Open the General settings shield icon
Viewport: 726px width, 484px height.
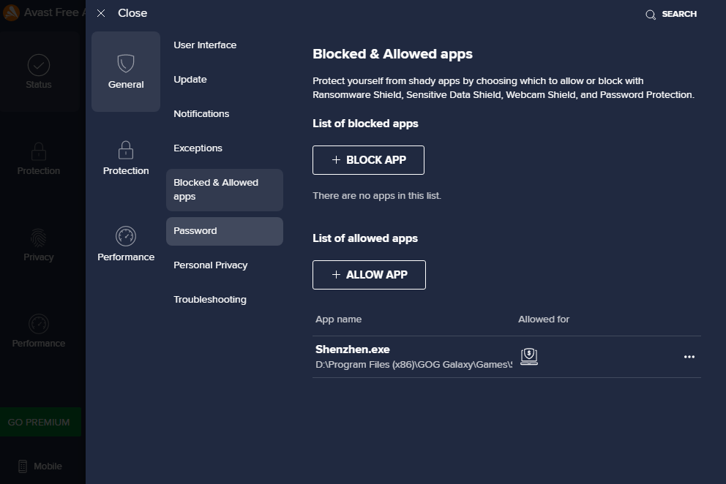pyautogui.click(x=125, y=64)
